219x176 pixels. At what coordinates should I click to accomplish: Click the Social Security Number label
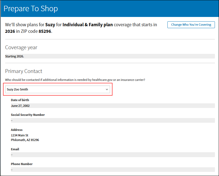pyautogui.click(x=28, y=115)
